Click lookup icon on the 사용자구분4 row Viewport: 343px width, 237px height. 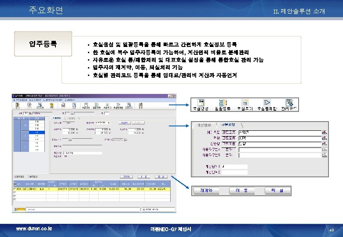coord(325,149)
